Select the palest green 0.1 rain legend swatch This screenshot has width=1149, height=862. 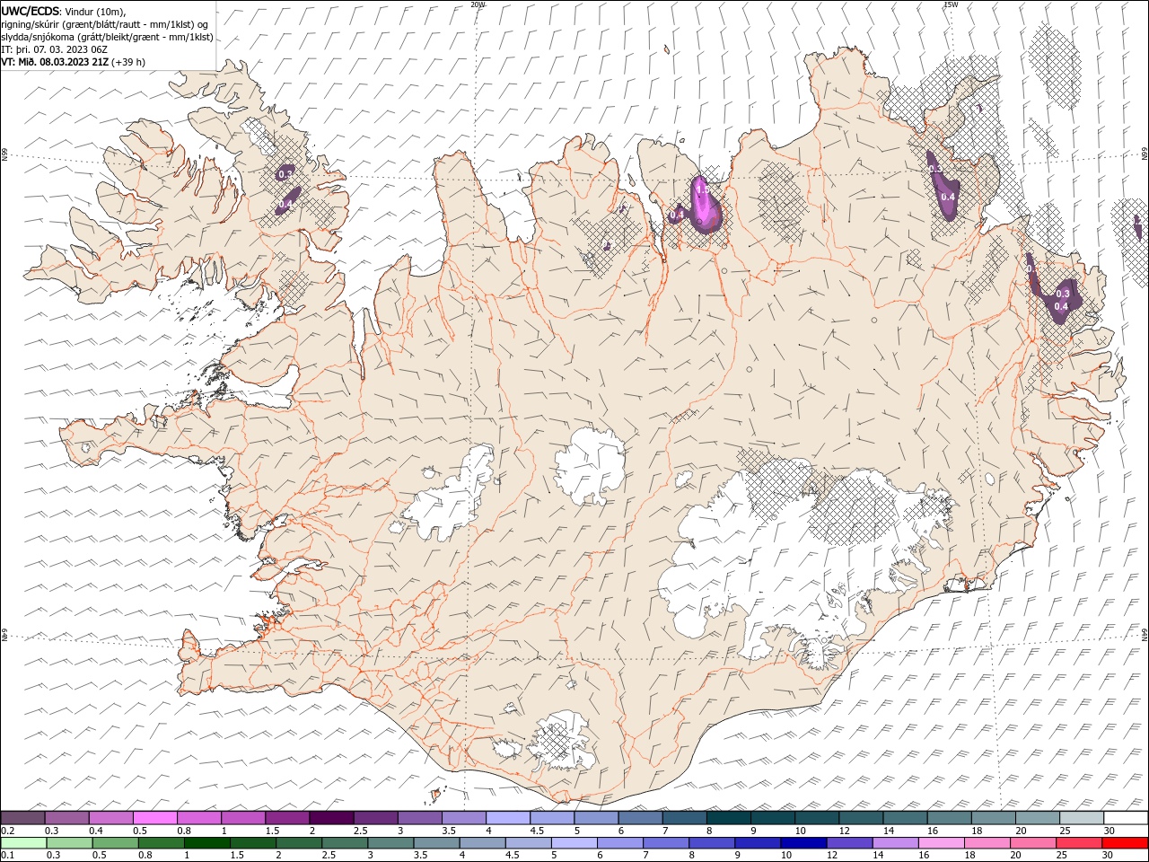pos(24,843)
